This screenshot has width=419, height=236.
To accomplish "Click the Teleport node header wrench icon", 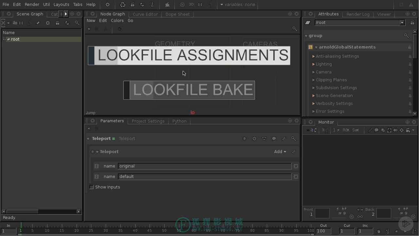I will pyautogui.click(x=284, y=139).
